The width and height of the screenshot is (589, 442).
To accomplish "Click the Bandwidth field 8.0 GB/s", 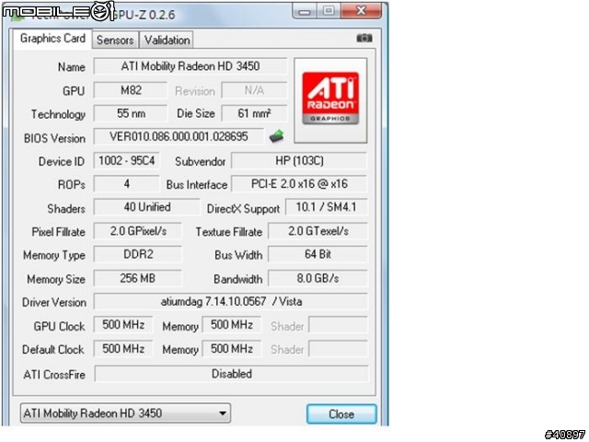I will coord(318,278).
